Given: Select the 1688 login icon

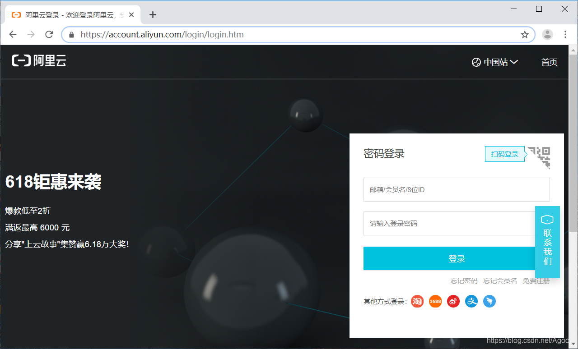Looking at the screenshot, I should (x=435, y=301).
